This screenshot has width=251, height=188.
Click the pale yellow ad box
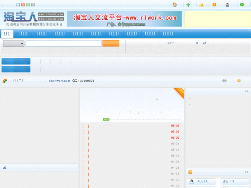[x=218, y=19]
